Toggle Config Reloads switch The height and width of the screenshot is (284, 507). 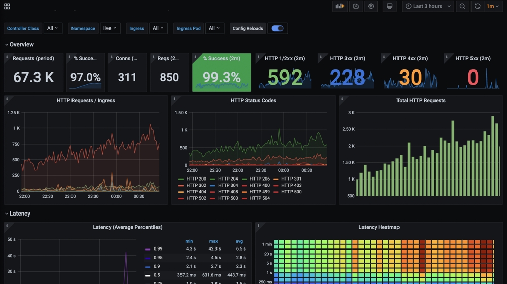tap(277, 28)
